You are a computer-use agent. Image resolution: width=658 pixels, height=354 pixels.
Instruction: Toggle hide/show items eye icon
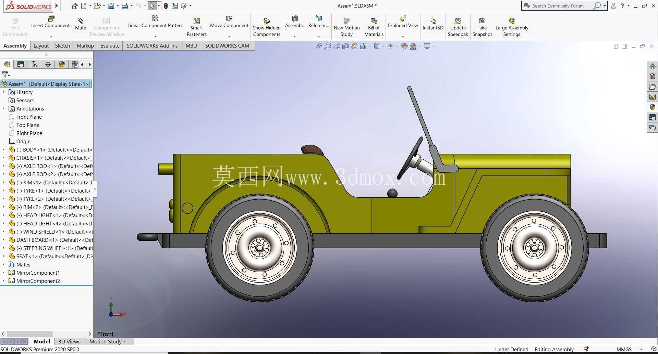[x=390, y=46]
